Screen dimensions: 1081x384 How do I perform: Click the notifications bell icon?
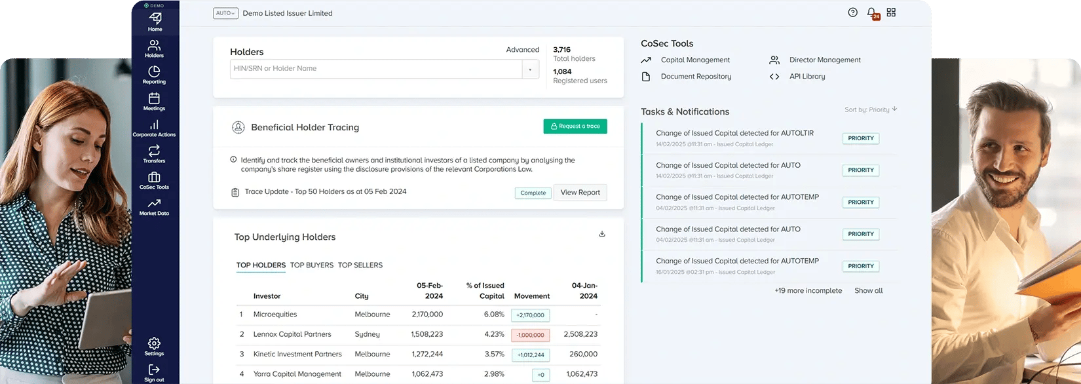(x=872, y=13)
